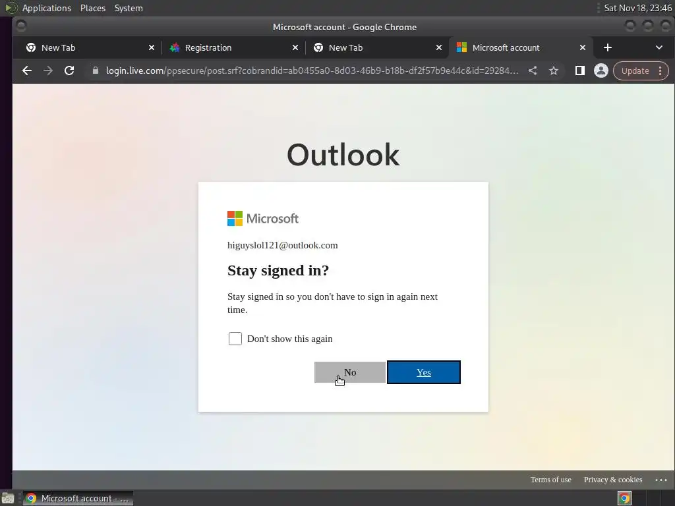Click the No button
Image resolution: width=675 pixels, height=506 pixels.
350,372
